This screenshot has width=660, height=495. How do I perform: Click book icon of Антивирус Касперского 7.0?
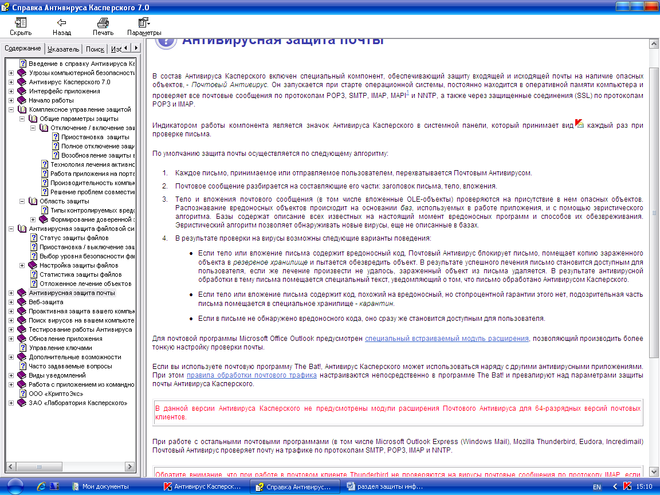(22, 82)
